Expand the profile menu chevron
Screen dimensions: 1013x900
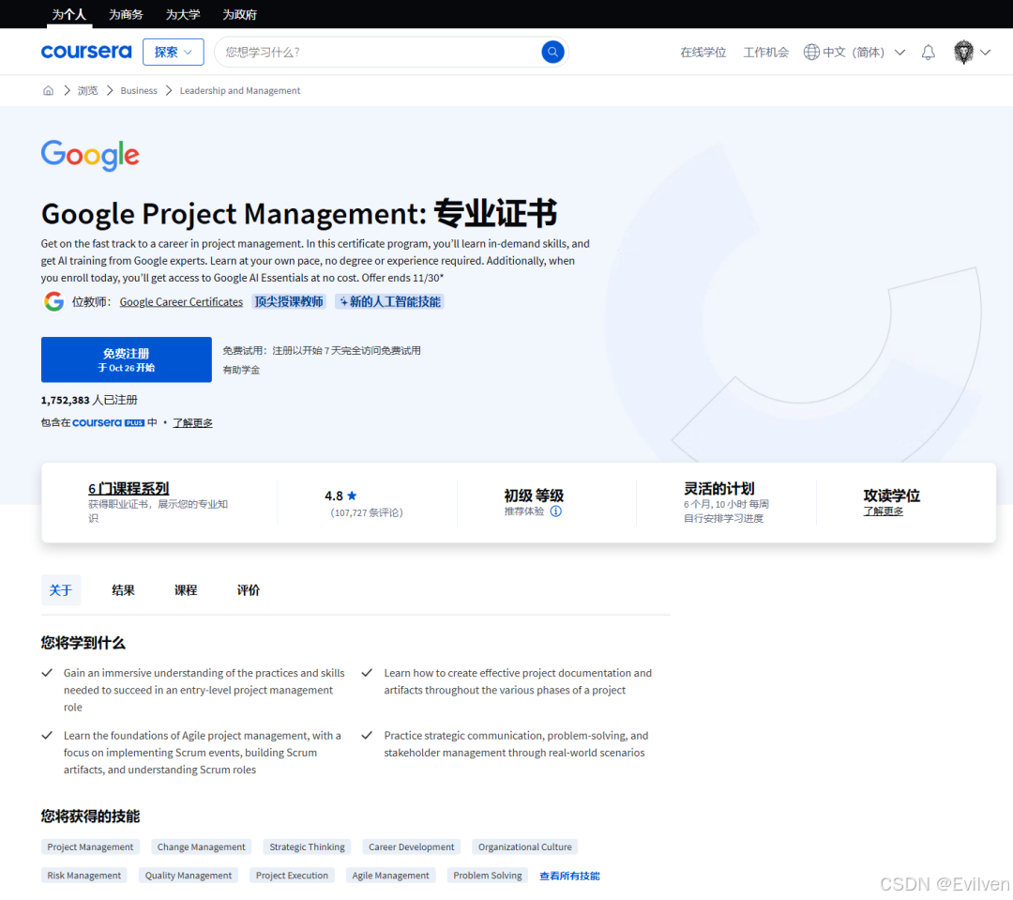[x=985, y=53]
